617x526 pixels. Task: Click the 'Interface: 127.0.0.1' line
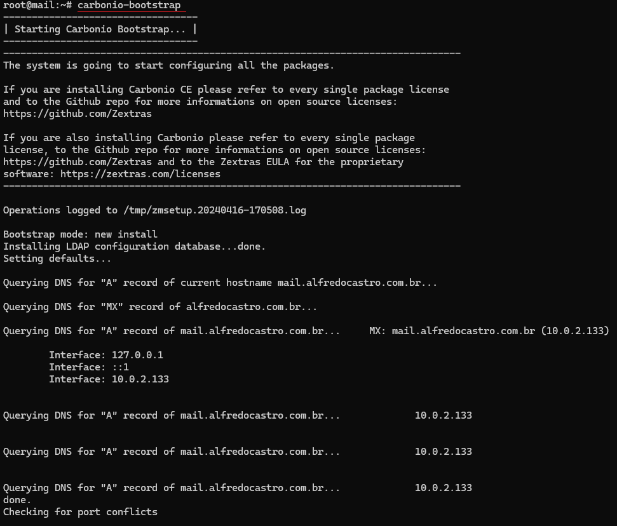click(106, 355)
